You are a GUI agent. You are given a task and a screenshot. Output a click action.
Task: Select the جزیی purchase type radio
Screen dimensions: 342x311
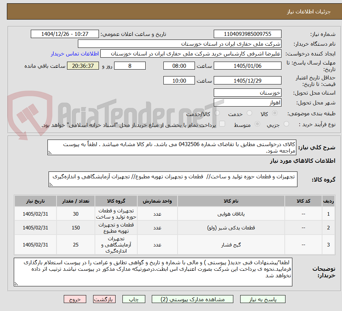(x=286, y=124)
